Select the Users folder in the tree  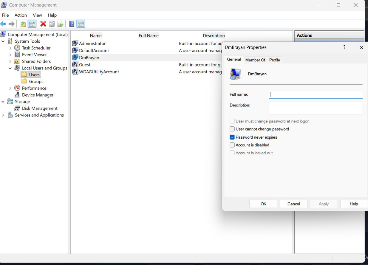pos(31,75)
